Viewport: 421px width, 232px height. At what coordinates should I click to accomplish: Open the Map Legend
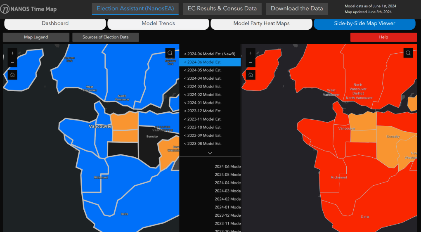tap(36, 37)
